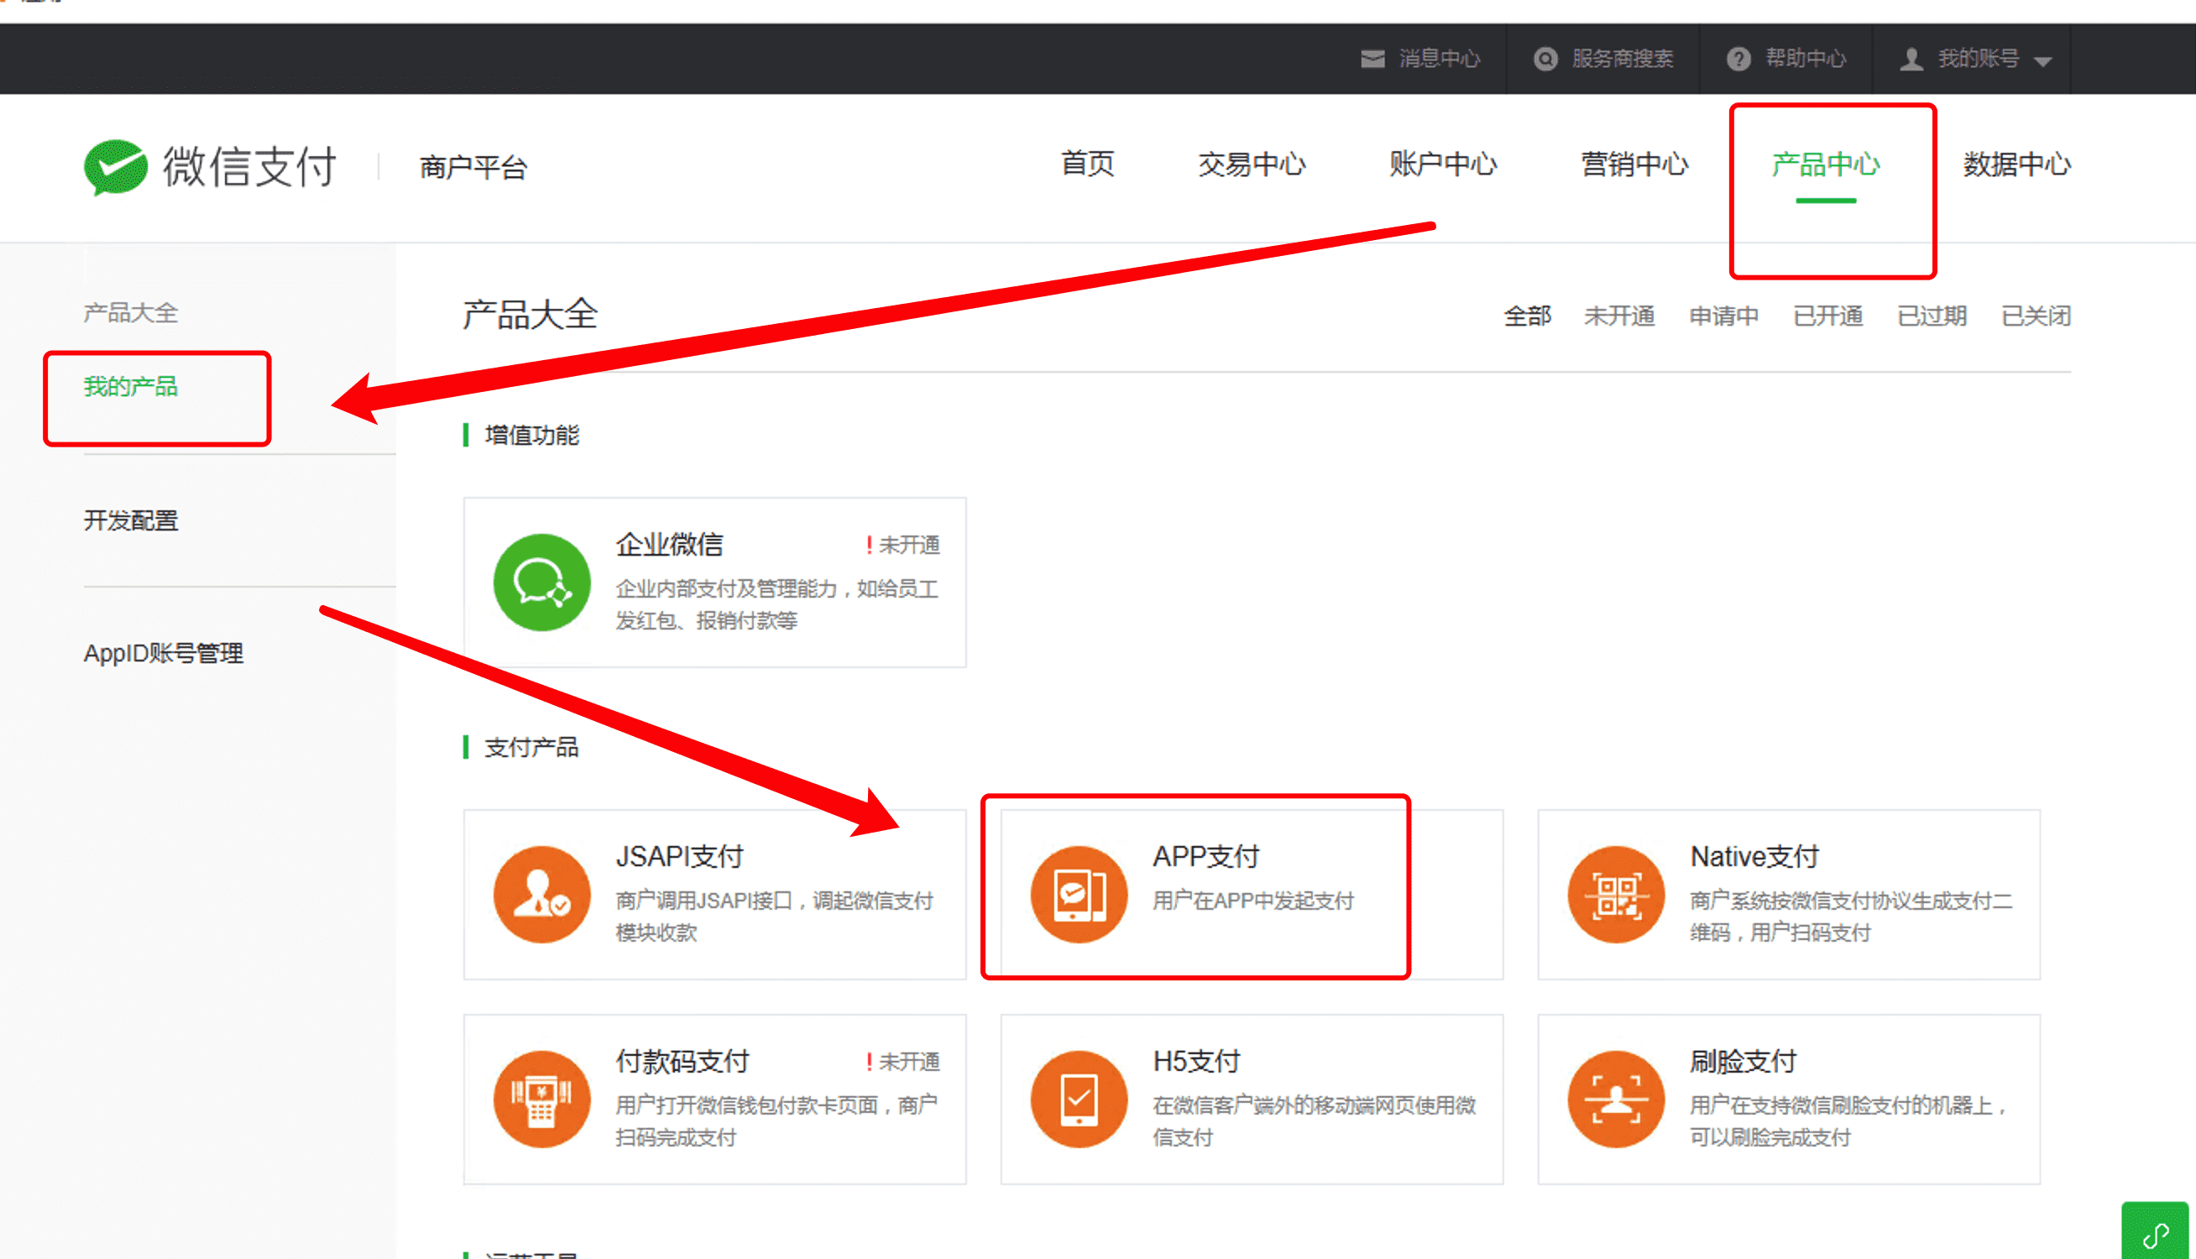Click the 付款码支付 product title
Image resolution: width=2196 pixels, height=1259 pixels.
682,1061
